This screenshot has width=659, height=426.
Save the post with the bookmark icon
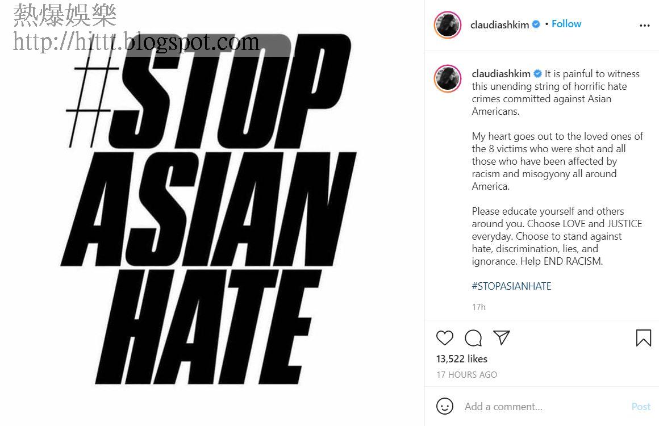tap(644, 338)
